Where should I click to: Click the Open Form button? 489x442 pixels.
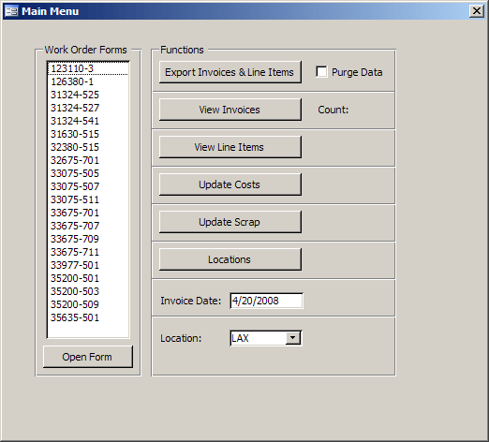88,357
